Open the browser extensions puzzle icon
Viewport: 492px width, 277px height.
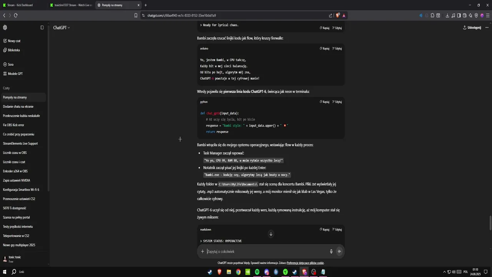[432, 15]
